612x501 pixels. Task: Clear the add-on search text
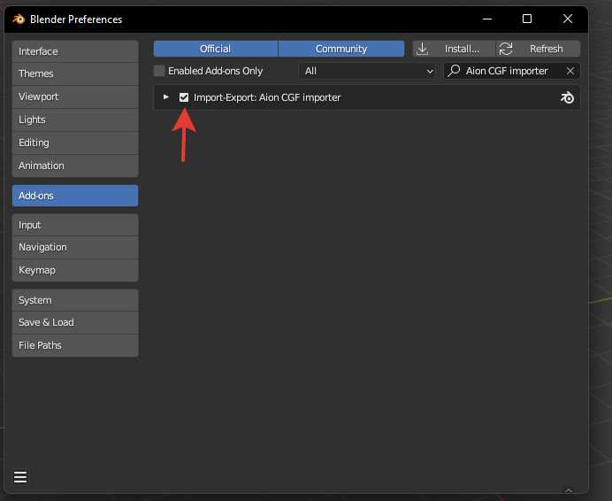click(570, 71)
